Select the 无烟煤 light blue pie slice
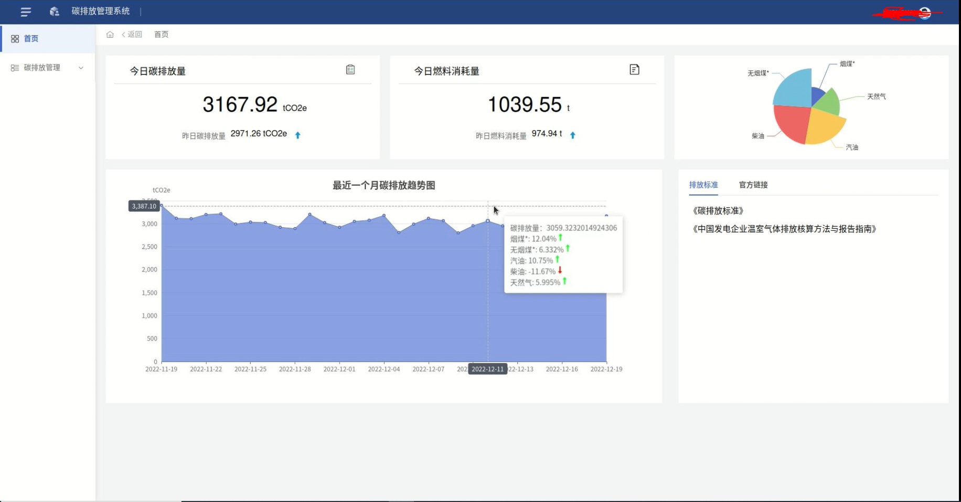961x502 pixels. (794, 89)
